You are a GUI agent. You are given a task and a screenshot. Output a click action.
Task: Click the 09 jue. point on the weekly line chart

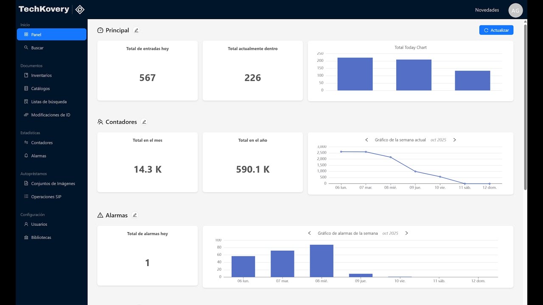click(415, 171)
